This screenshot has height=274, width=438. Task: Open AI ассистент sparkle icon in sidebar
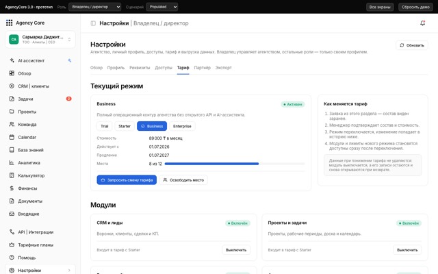point(12,60)
